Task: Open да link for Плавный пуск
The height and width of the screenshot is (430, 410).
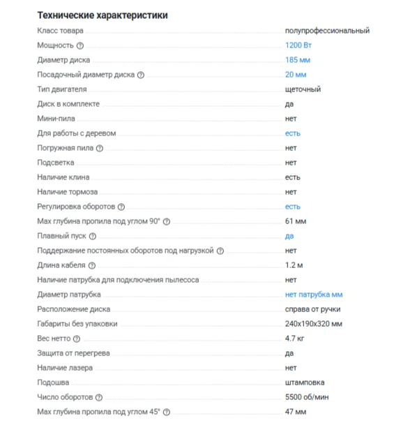Action: click(289, 236)
